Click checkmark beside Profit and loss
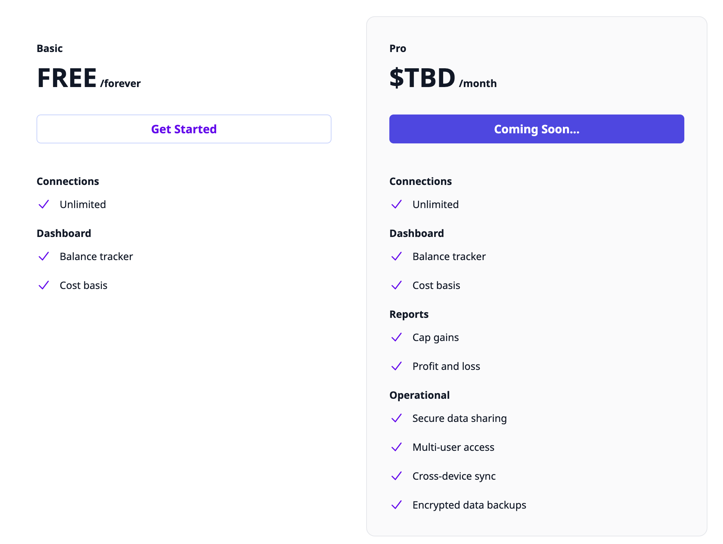This screenshot has height=544, width=723. [x=397, y=366]
